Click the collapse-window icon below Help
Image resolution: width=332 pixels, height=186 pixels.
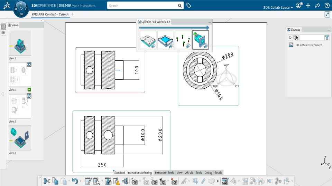click(x=327, y=14)
